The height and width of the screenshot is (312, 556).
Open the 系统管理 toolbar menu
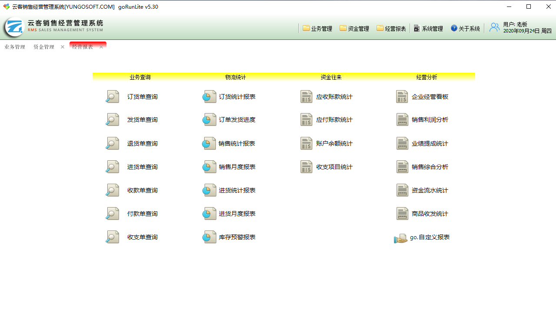(x=428, y=29)
